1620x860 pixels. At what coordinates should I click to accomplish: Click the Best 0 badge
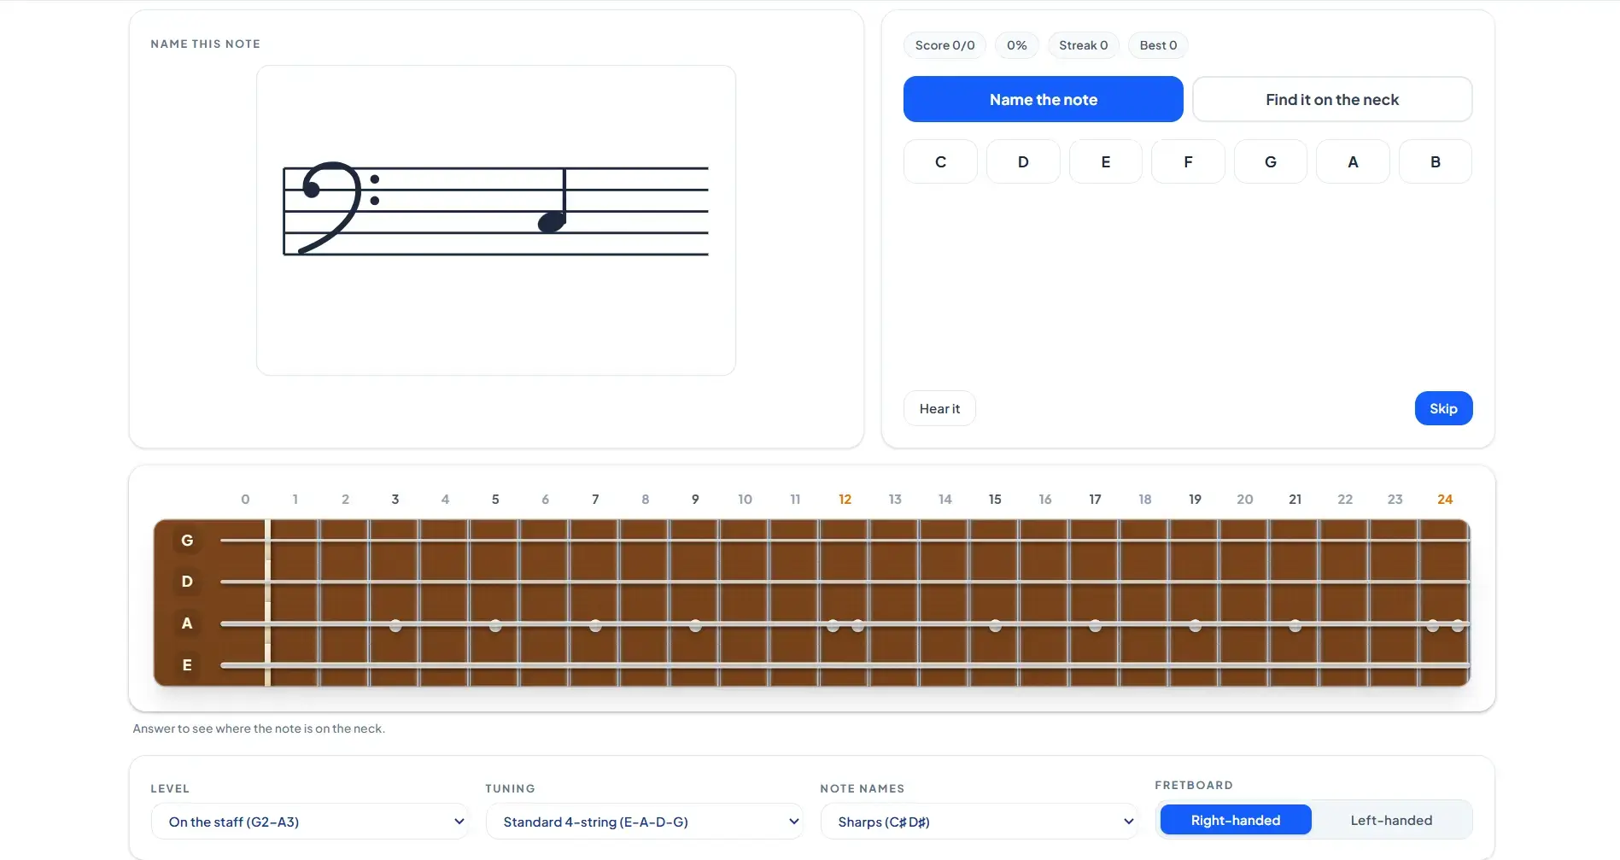coord(1158,45)
